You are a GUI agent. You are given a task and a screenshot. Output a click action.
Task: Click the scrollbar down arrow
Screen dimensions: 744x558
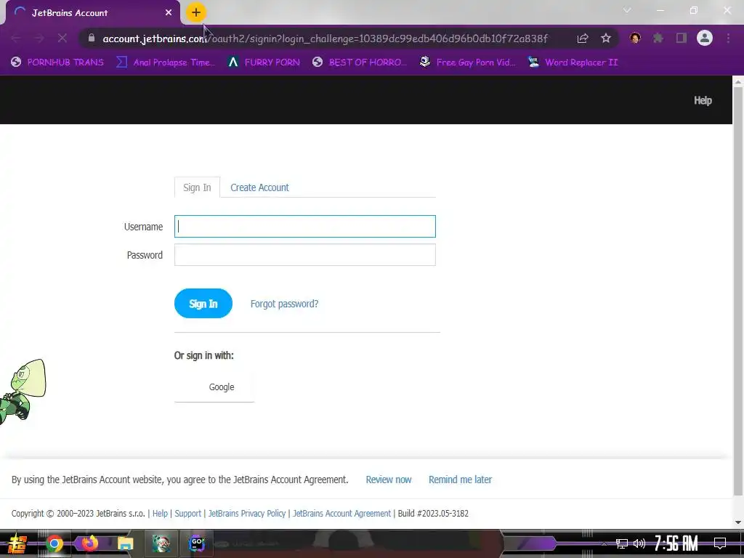point(738,522)
